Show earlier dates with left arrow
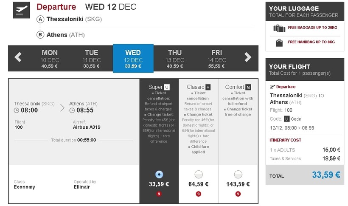348x206 pixels. click(18, 57)
